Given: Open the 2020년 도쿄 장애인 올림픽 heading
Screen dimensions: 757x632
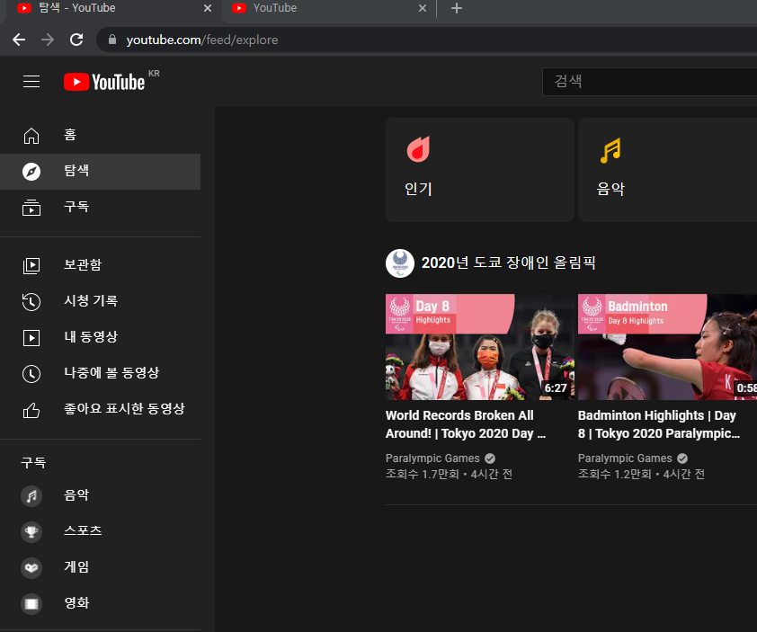Looking at the screenshot, I should (508, 263).
